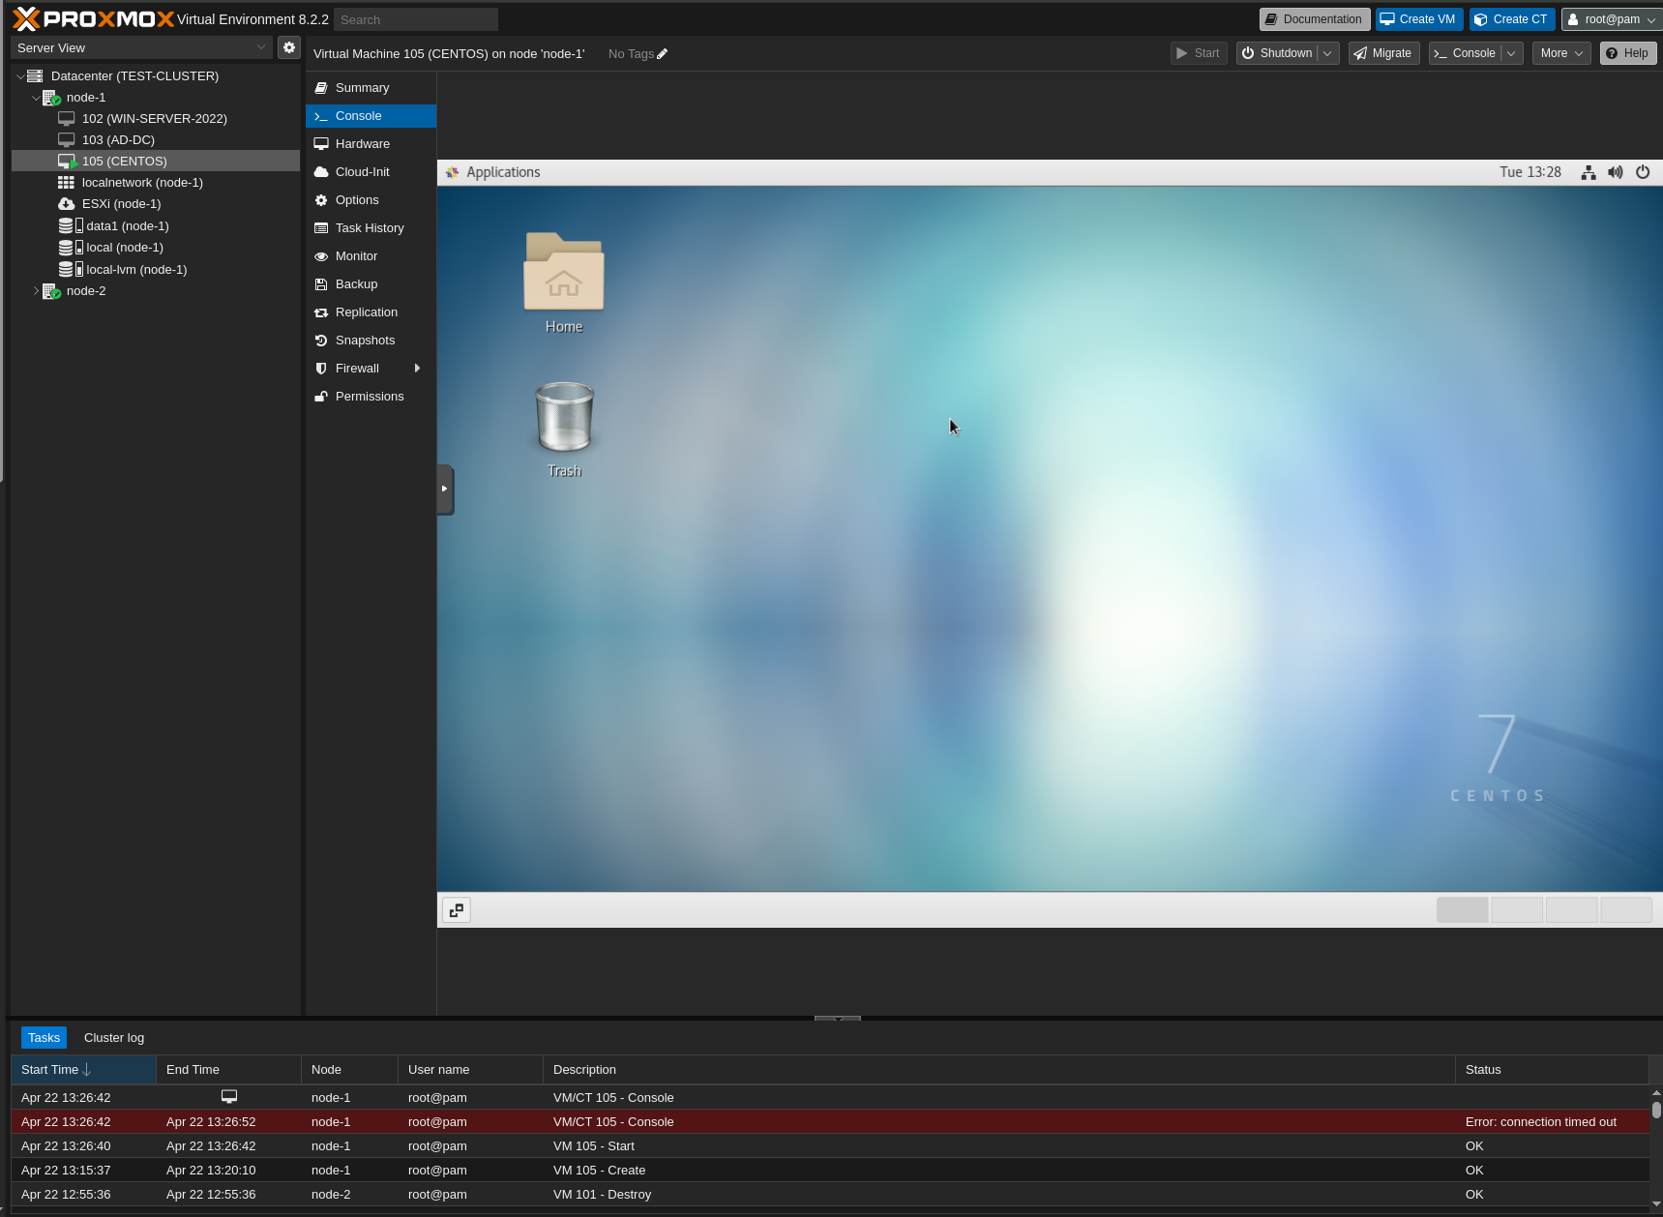Open the Home folder on the desktop
Image resolution: width=1663 pixels, height=1217 pixels.
(564, 273)
